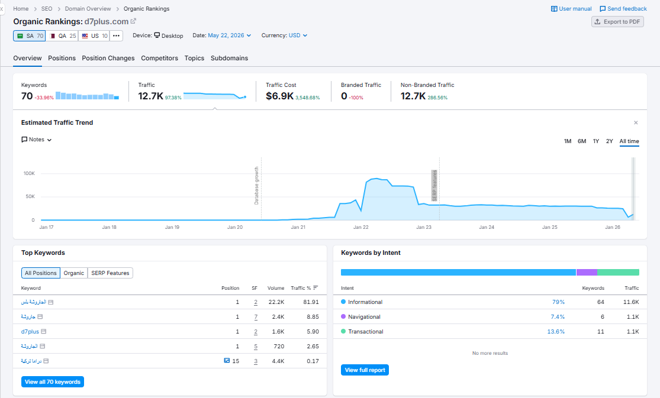The width and height of the screenshot is (660, 398).
Task: Click the blue Informational intent bar segment
Action: click(458, 272)
